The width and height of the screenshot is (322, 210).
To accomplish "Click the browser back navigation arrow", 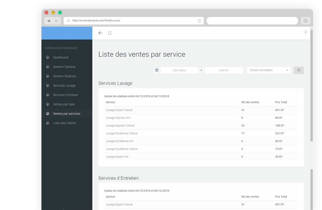I will pos(49,21).
